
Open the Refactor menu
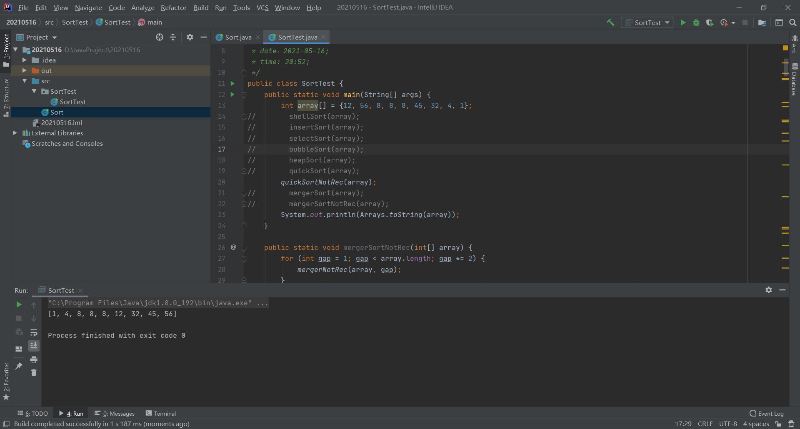click(x=174, y=7)
